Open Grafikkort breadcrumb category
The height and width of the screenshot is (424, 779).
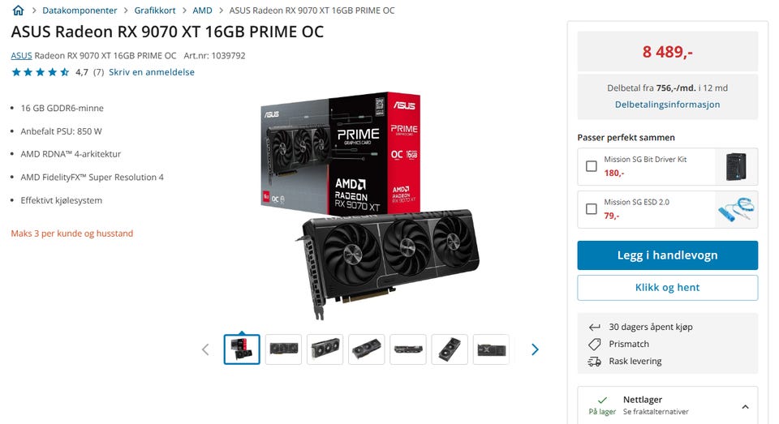click(x=155, y=11)
